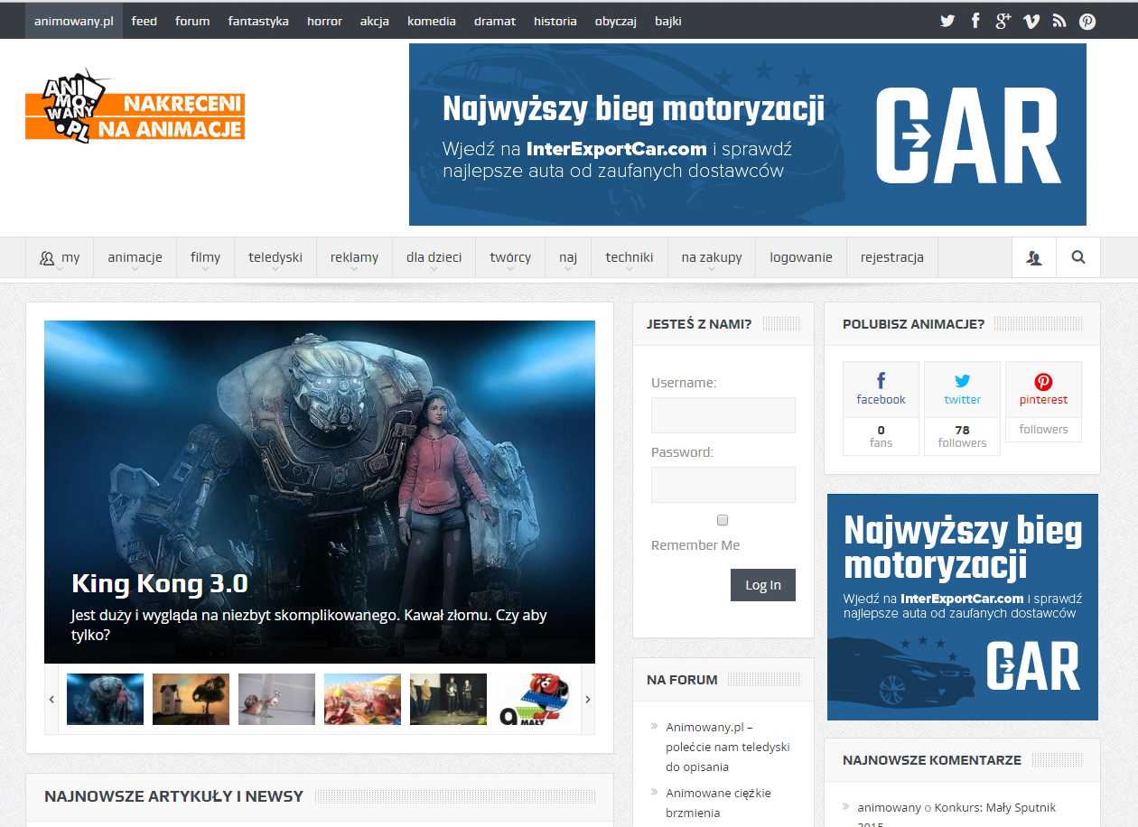Open the Twitter icon in top bar

(x=947, y=21)
